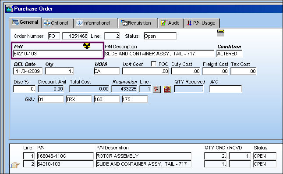283x174 pixels.
Task: Select P/N 168046-110G in the line list
Action: 65,156
